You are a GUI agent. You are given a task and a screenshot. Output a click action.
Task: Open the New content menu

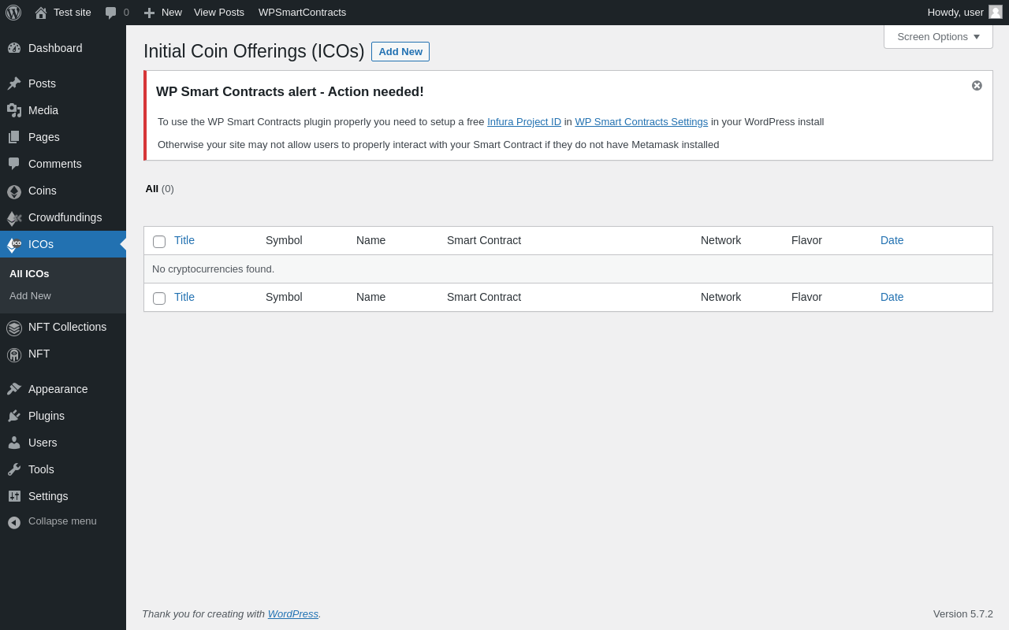(163, 13)
